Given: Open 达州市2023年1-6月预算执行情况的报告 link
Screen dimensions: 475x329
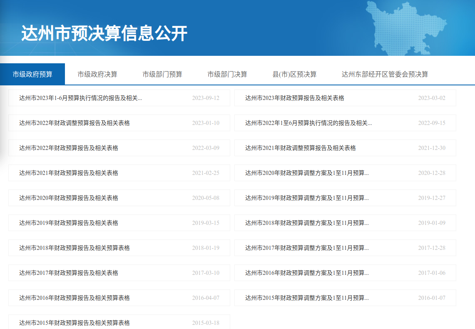Looking at the screenshot, I should [x=80, y=98].
